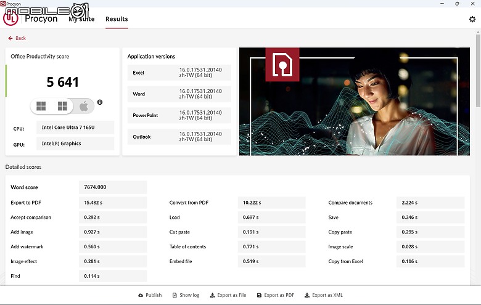This screenshot has height=305, width=481.
Task: Click the Cut paste value 0.191 s
Action: point(271,232)
